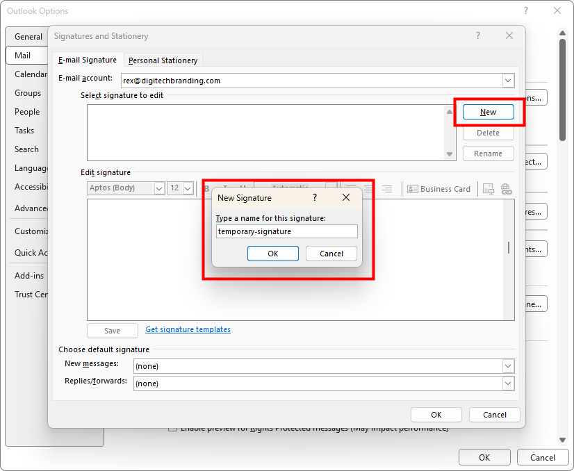Expand the E-mail account dropdown
The width and height of the screenshot is (574, 471).
point(508,81)
